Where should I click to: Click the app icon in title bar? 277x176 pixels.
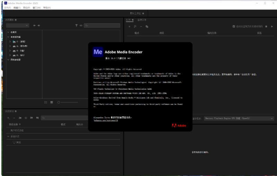(6, 3)
